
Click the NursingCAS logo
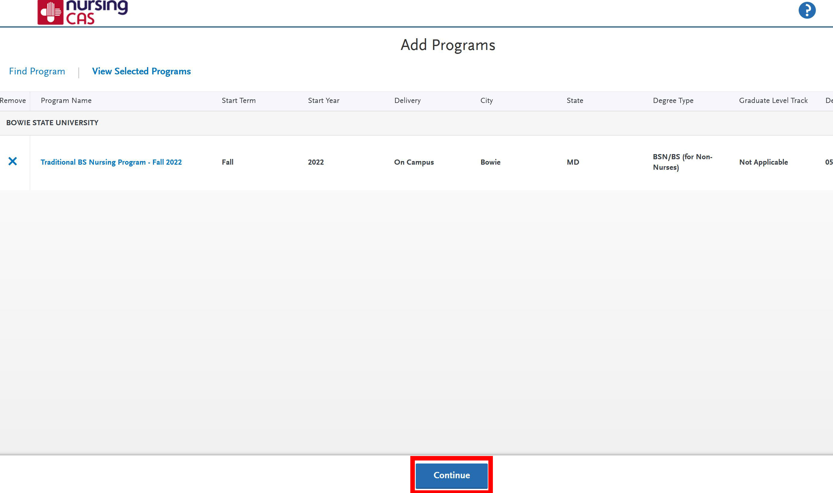83,12
